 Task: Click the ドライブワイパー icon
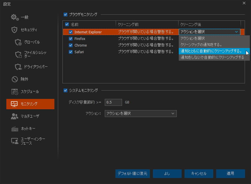(x=18, y=67)
